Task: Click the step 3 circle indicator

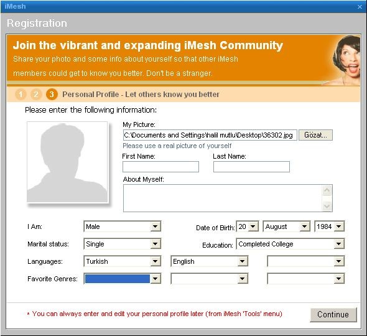Action: 52,95
